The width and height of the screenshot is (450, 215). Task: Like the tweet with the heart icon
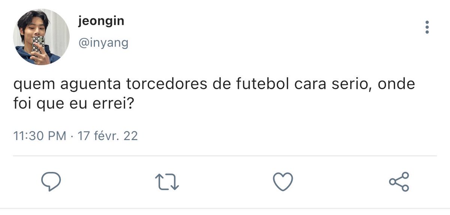click(x=283, y=182)
